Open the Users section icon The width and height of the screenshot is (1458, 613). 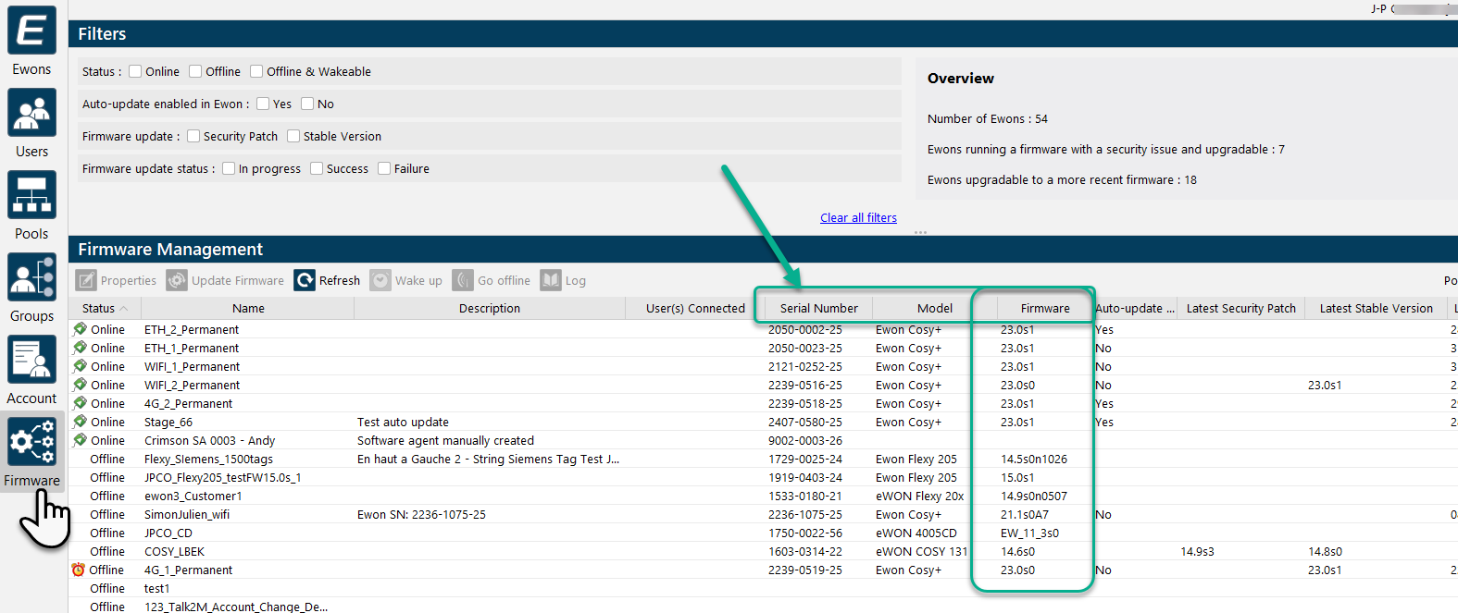click(31, 113)
